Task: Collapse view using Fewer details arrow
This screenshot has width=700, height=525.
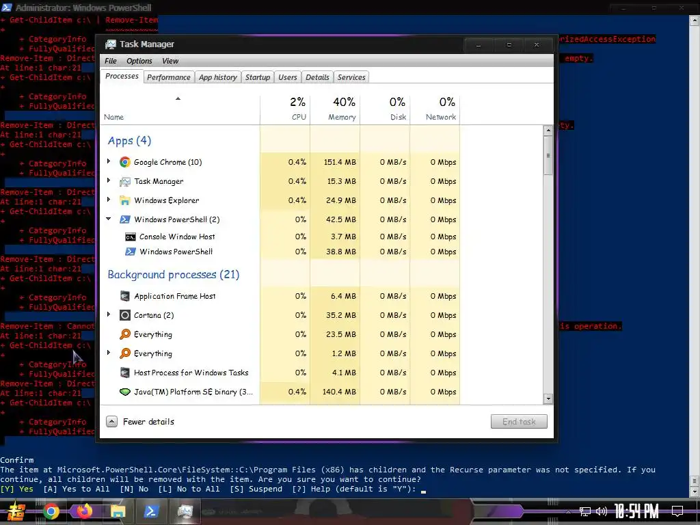Action: point(111,421)
